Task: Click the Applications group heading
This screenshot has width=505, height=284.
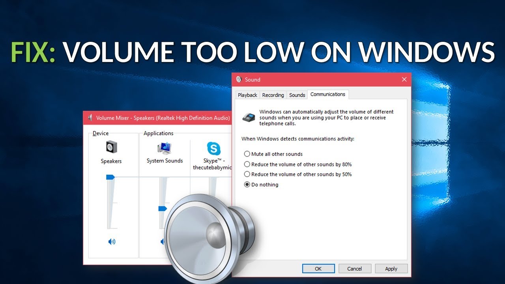Action: [x=159, y=133]
